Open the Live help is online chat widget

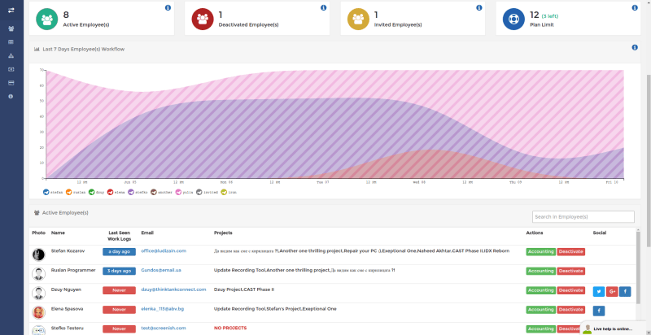615,328
